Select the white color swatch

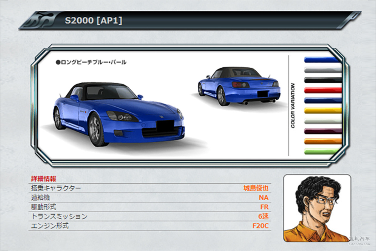322,121
